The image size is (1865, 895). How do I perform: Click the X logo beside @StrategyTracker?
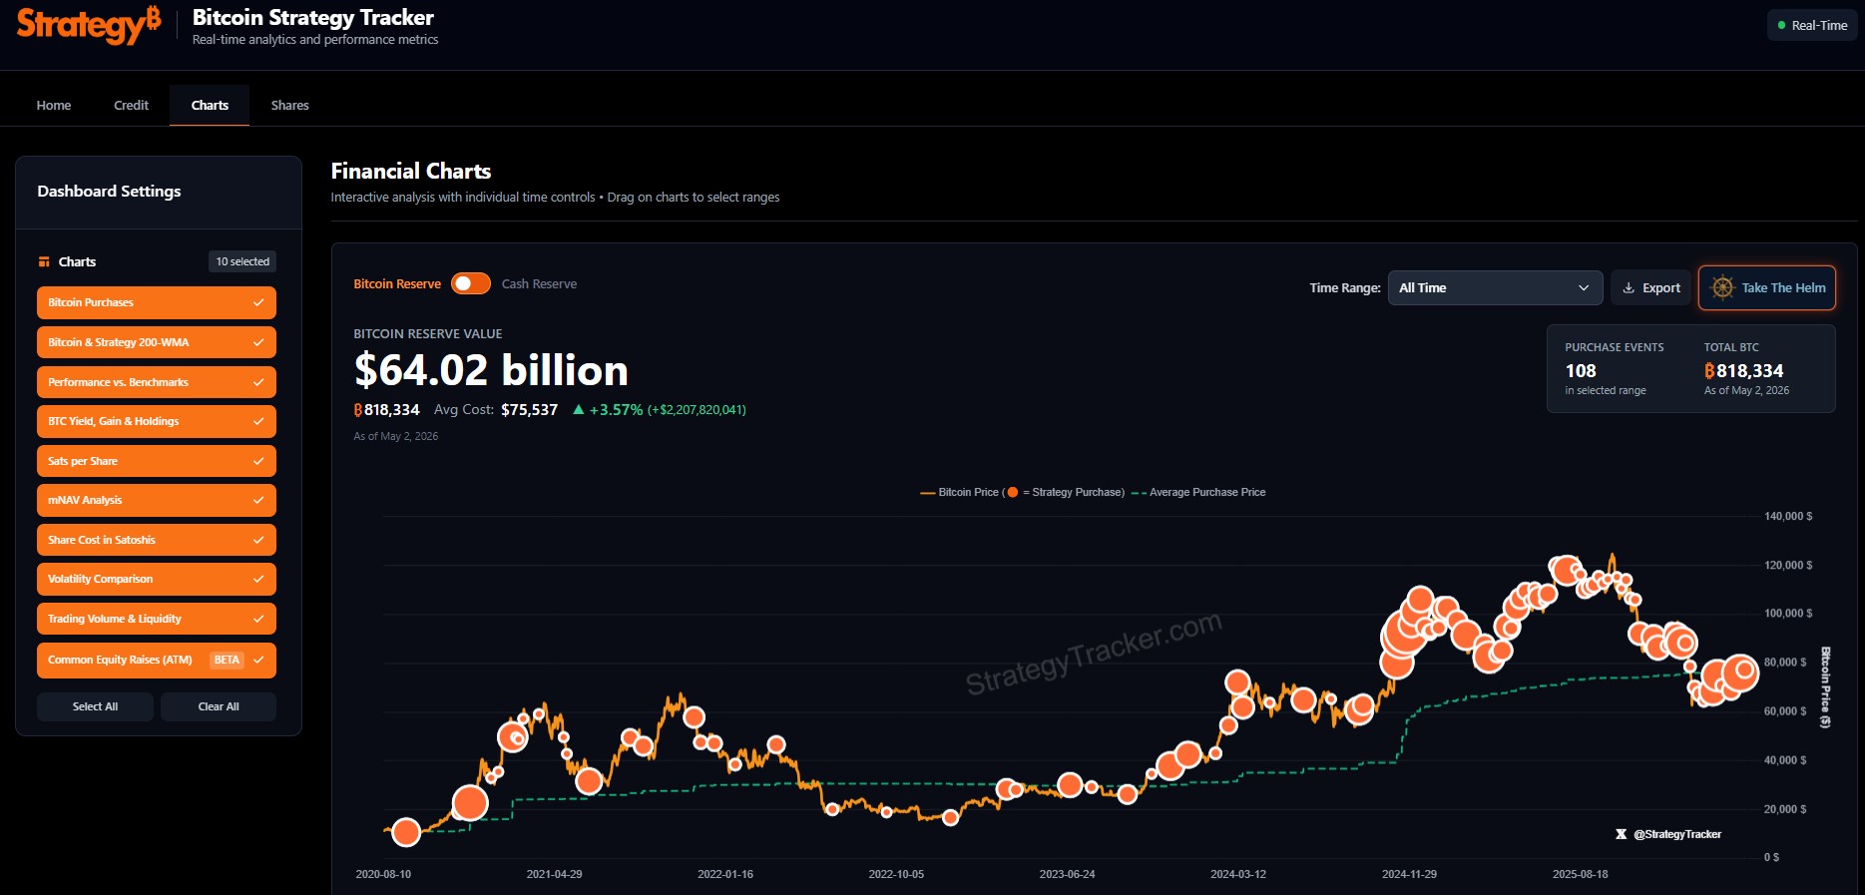1621,834
